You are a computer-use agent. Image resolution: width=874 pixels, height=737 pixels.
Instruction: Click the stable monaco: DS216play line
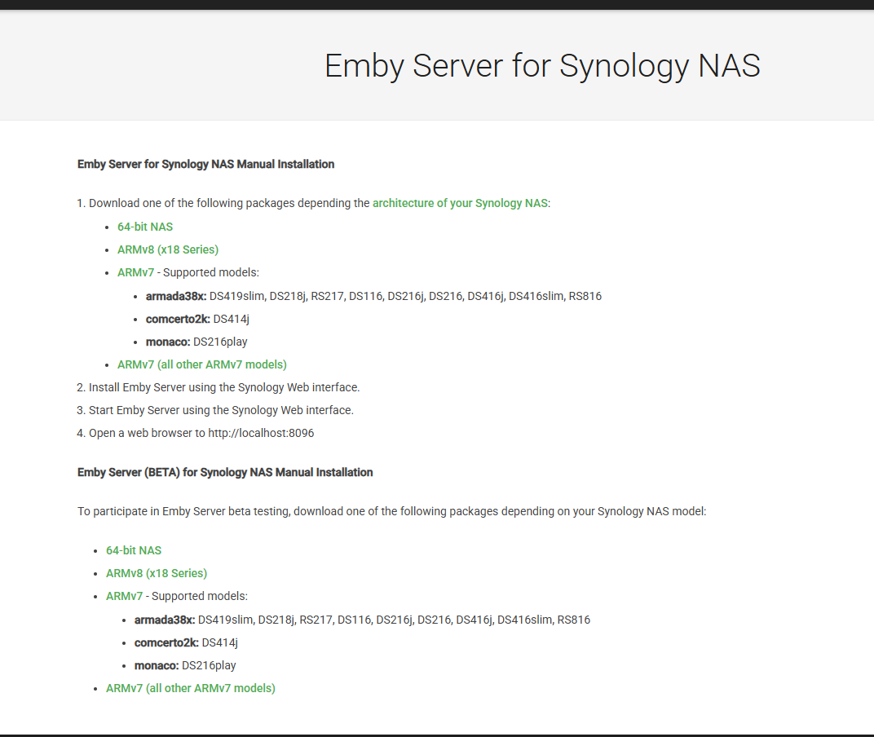click(196, 342)
